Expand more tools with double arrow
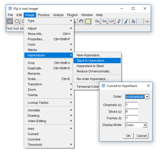 [147, 21]
